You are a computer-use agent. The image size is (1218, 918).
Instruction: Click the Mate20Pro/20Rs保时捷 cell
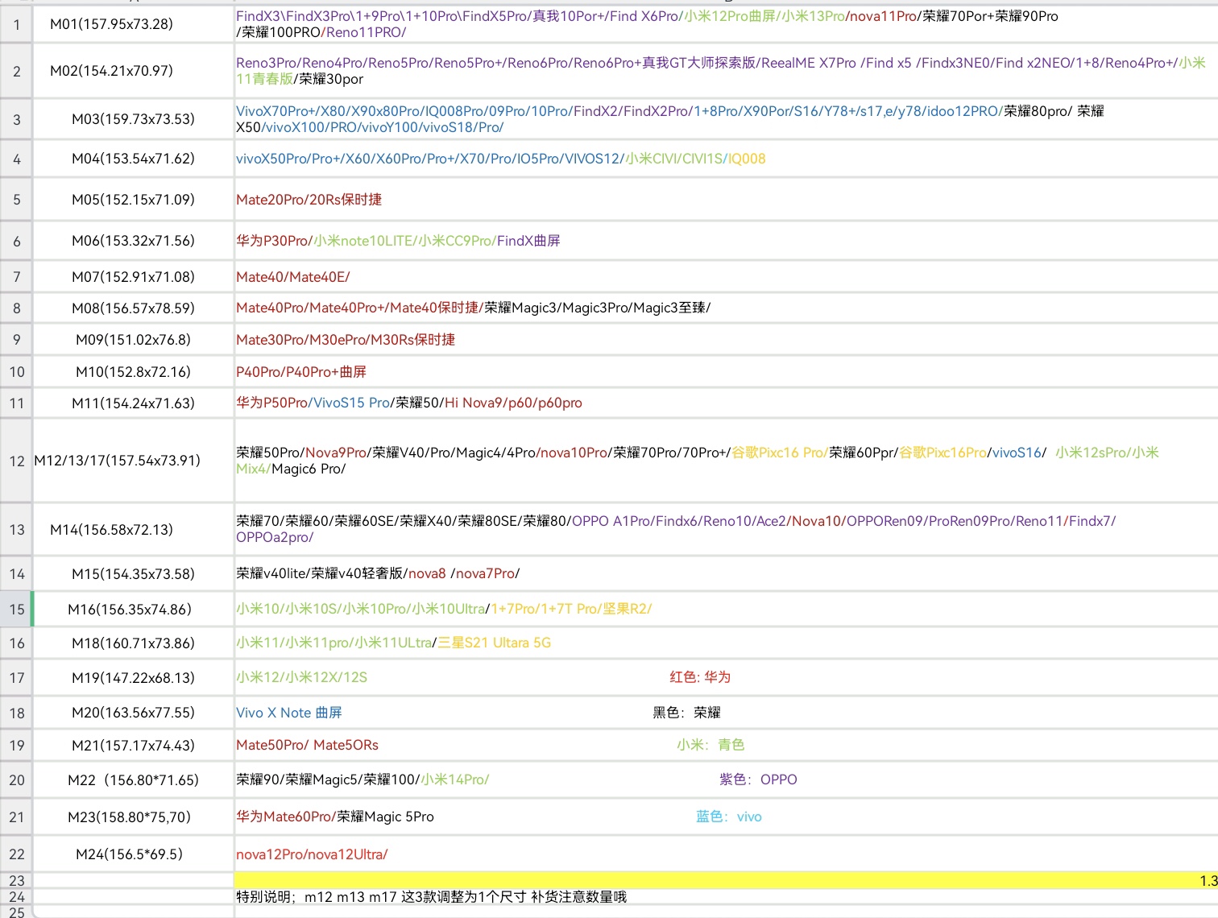[x=725, y=200]
